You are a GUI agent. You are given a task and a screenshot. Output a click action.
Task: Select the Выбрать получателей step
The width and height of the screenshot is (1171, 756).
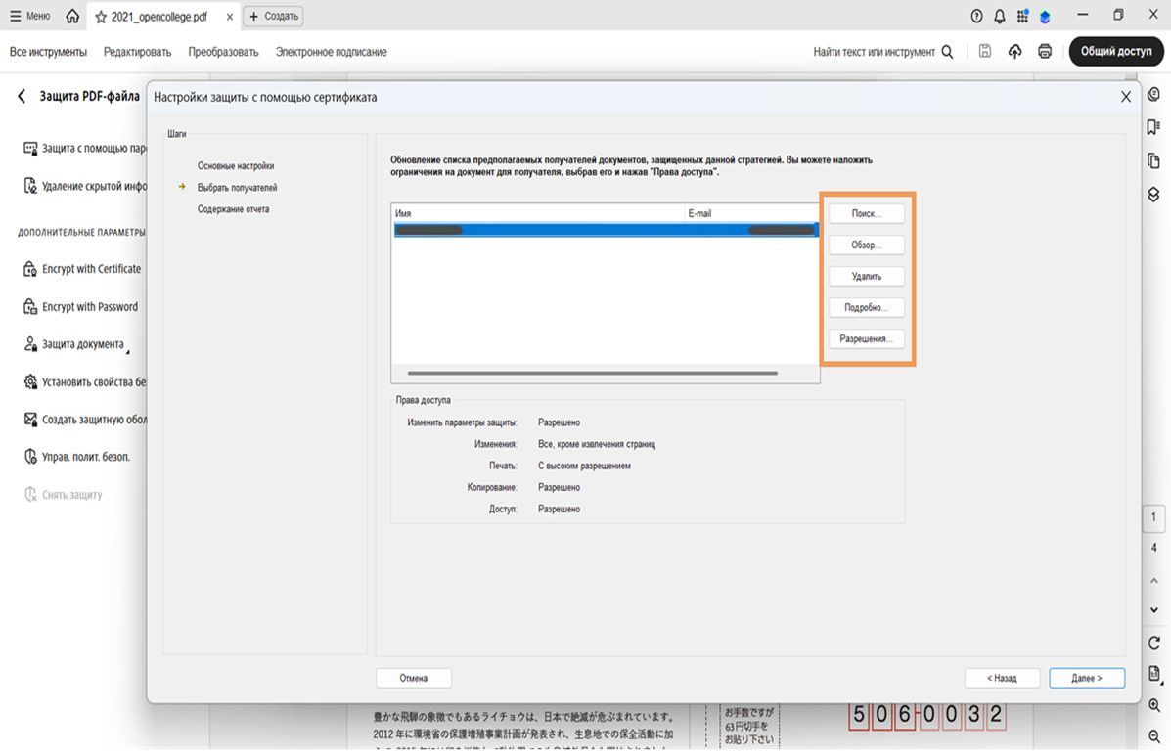click(237, 188)
